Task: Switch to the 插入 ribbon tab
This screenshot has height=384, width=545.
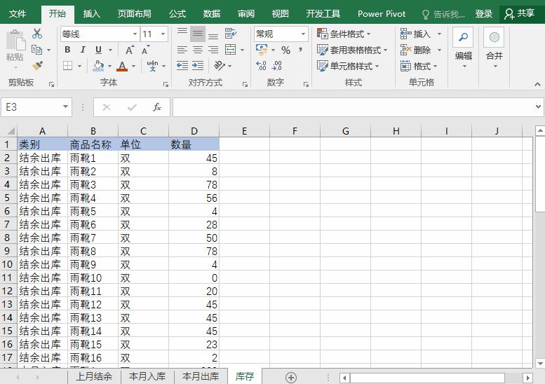Action: (91, 13)
